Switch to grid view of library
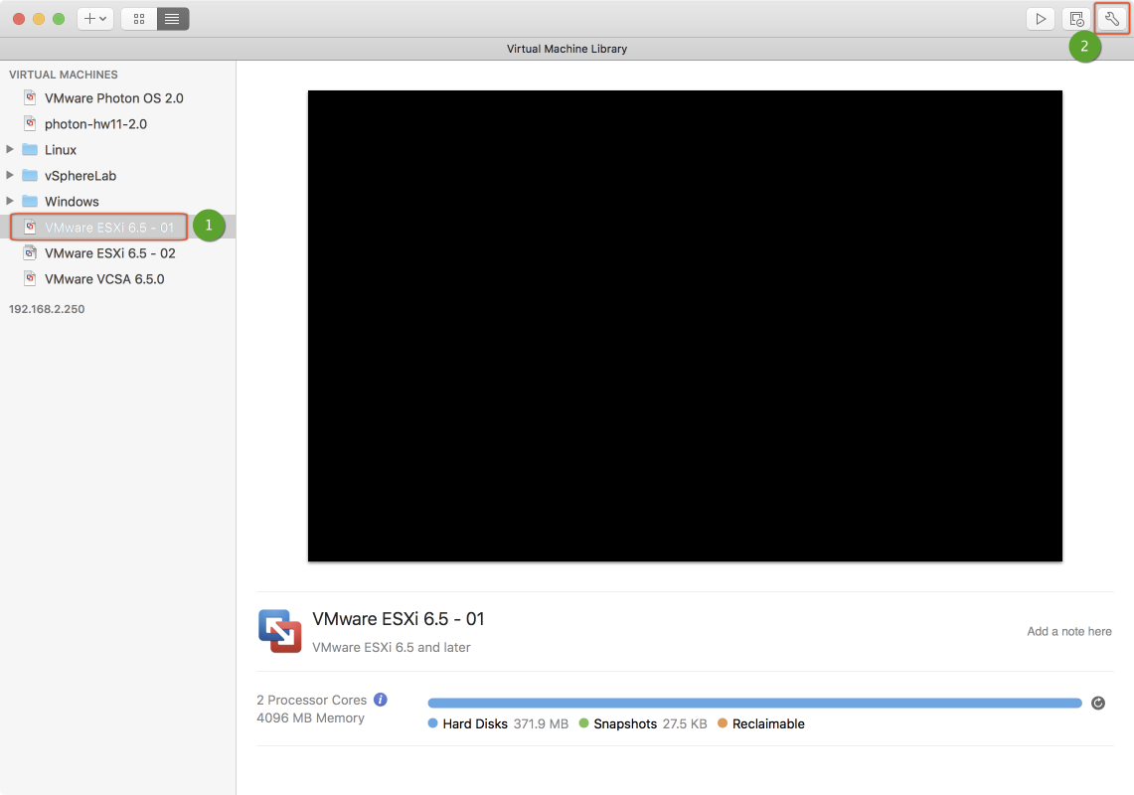 click(138, 19)
